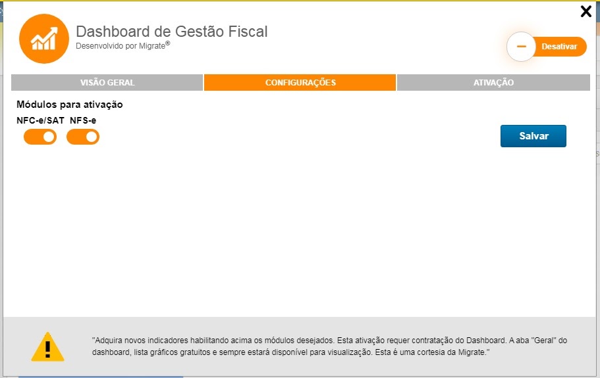Viewport: 600px width, 378px height.
Task: Toggle the NFS-e module switch
Action: click(x=83, y=137)
